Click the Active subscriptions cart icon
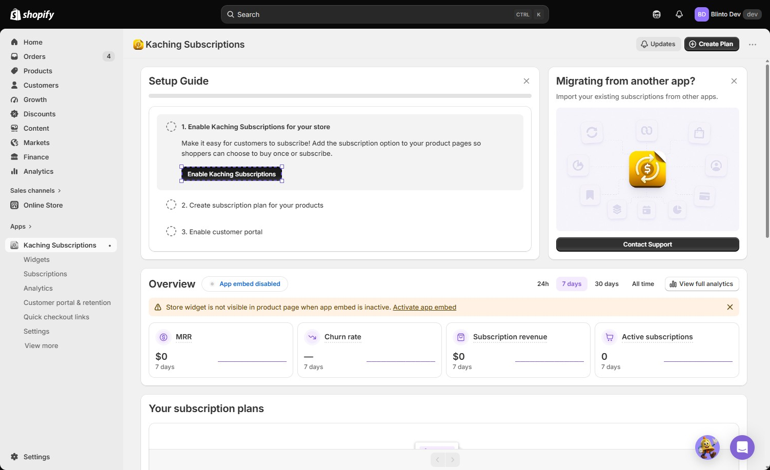Viewport: 770px width, 470px height. coord(610,337)
